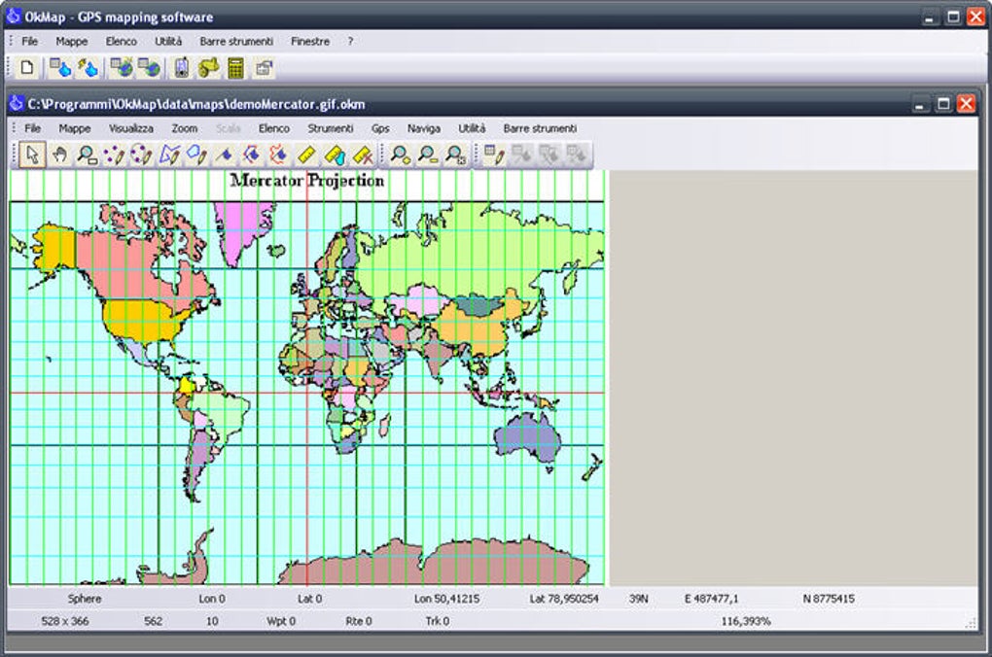This screenshot has width=992, height=657.
Task: Click the ruler with red X icon
Action: (363, 155)
